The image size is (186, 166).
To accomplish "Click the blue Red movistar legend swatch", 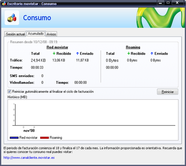I will (14, 138).
